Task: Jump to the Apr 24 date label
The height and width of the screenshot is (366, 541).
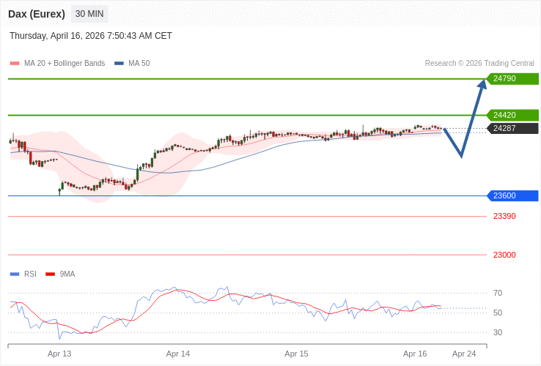Action: pos(464,354)
